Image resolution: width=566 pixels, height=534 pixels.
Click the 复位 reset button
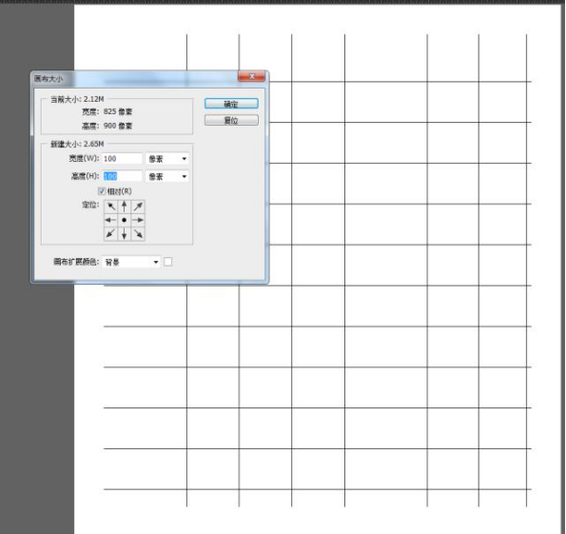[231, 120]
